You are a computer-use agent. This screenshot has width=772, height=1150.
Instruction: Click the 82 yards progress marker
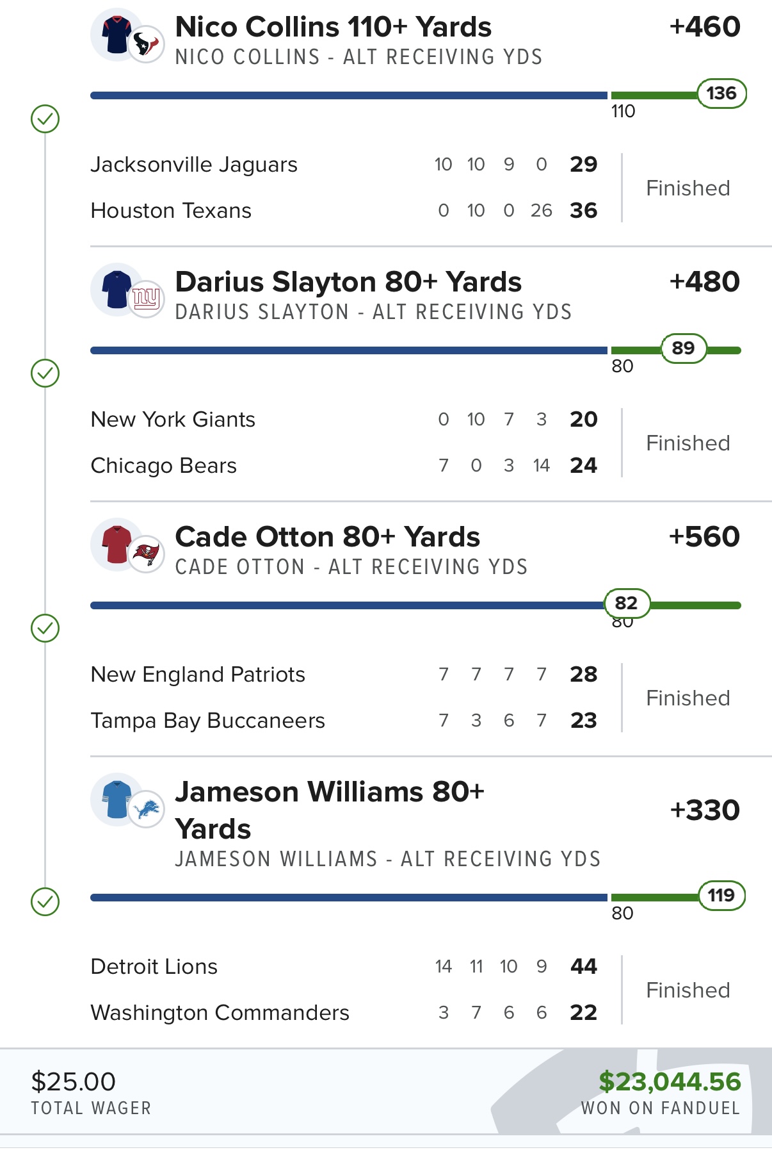pyautogui.click(x=626, y=603)
